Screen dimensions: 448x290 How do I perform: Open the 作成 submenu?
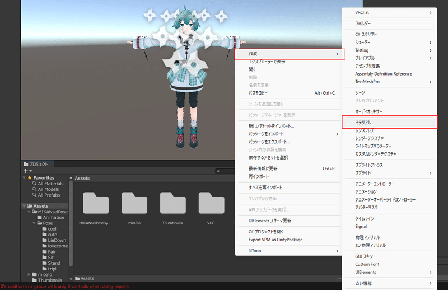tap(289, 54)
